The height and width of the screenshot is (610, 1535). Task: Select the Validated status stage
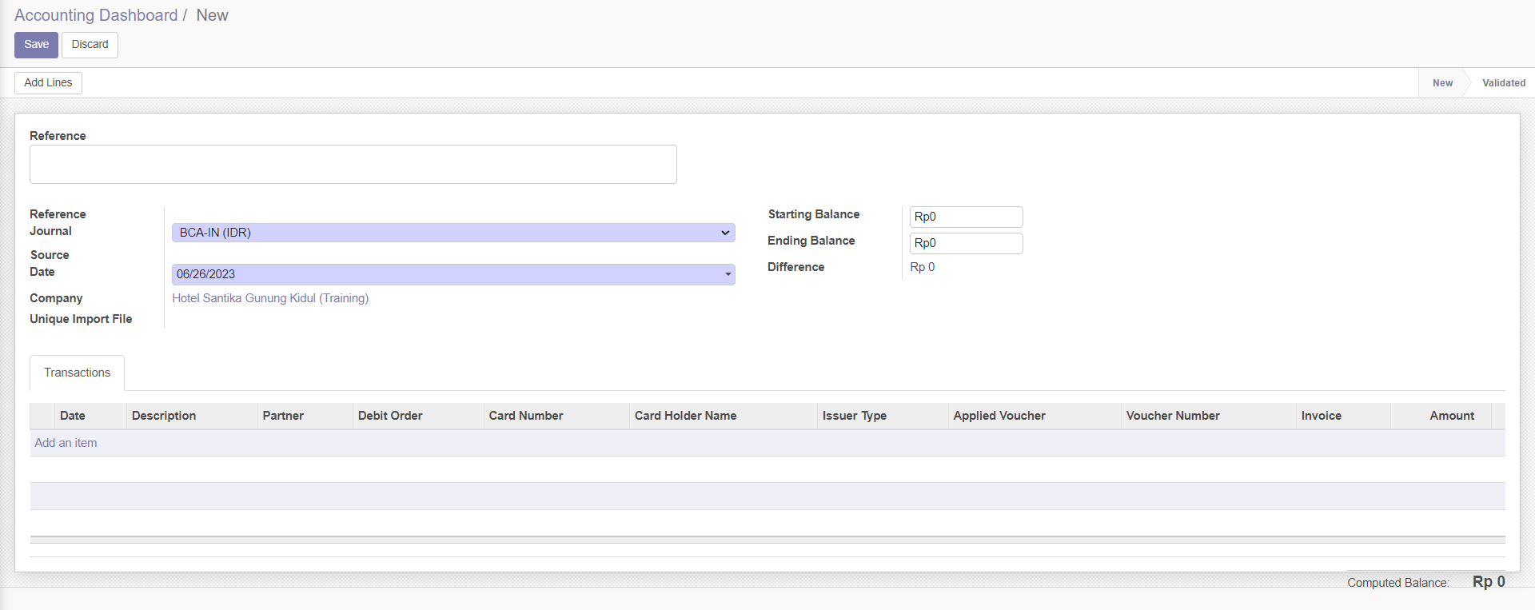1503,83
